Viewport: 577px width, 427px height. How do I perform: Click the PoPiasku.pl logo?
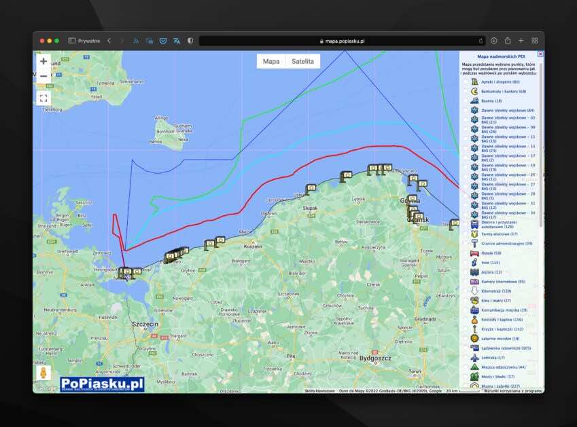pos(102,384)
